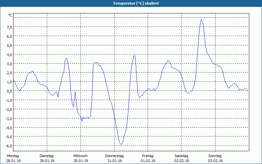262x164 pixels.
Task: Click the lowest temperature dip on Donnerstag
Action: click(x=121, y=145)
